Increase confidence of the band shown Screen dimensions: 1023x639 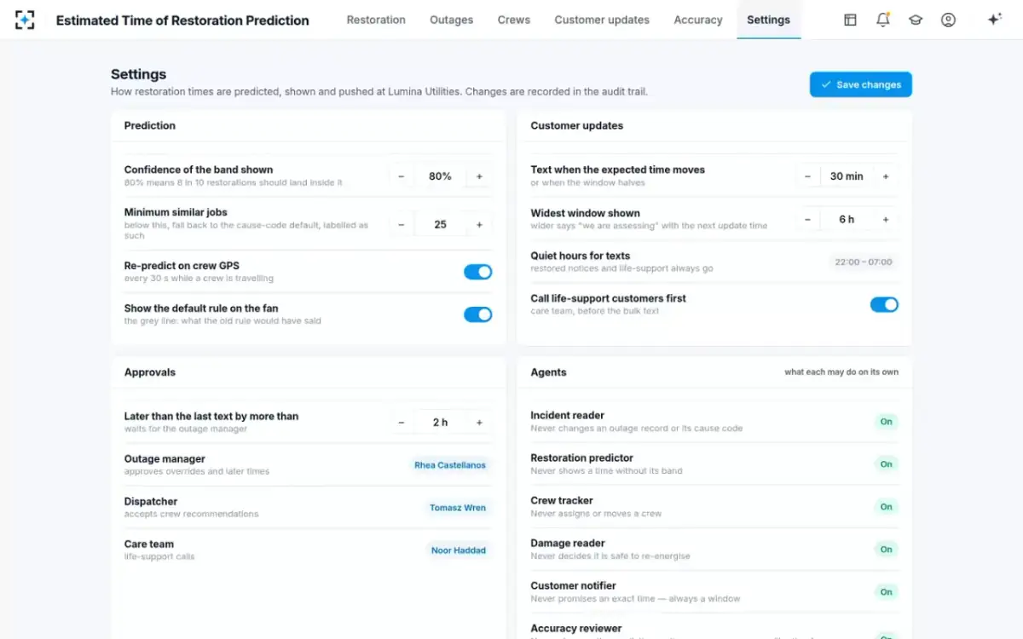click(479, 176)
